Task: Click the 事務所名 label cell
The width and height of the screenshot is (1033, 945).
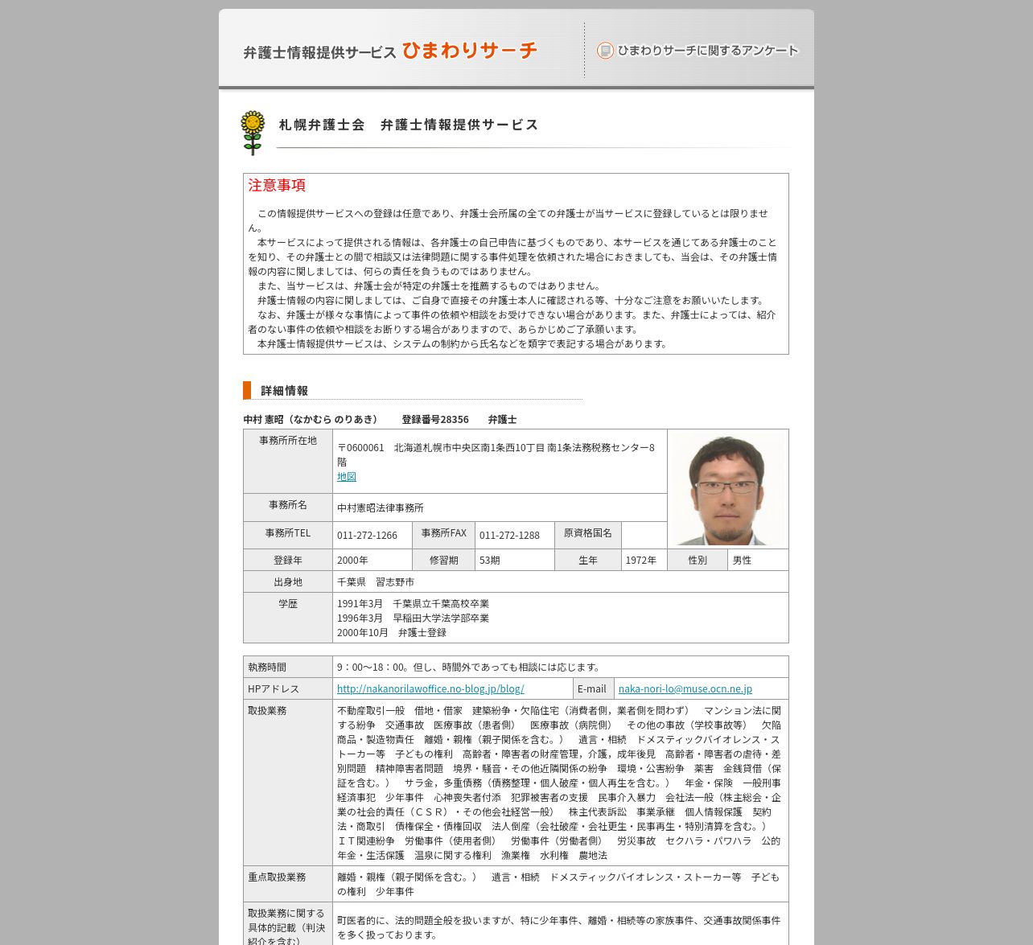Action: 288,507
